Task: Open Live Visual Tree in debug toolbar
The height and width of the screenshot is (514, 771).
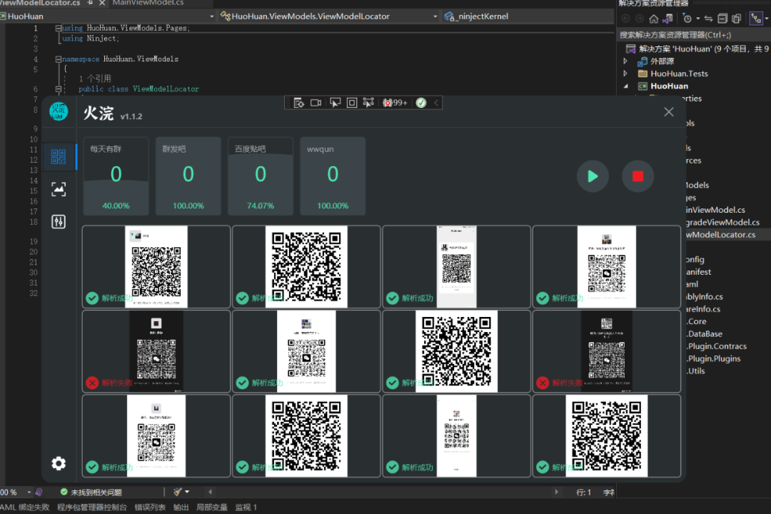Action: click(x=298, y=102)
